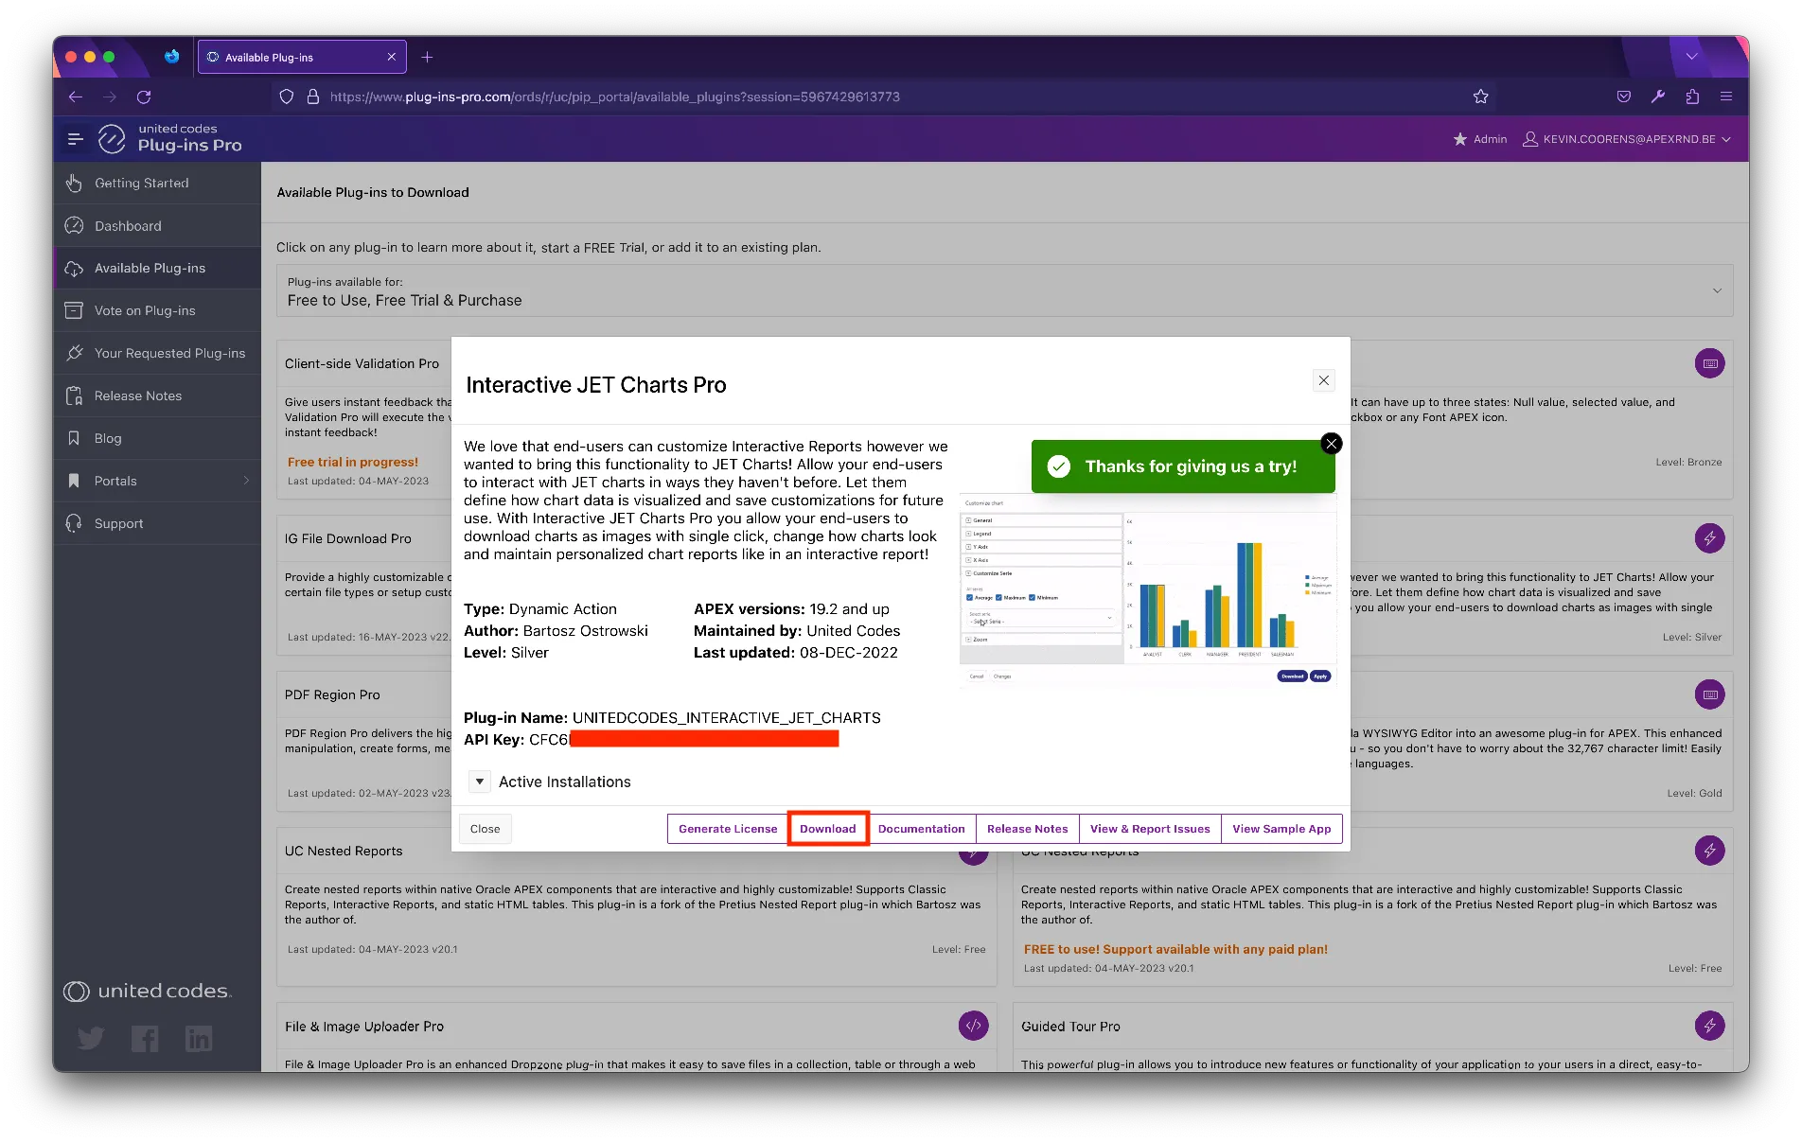Open the united codes Twitter icon
The image size is (1802, 1142).
point(91,1038)
